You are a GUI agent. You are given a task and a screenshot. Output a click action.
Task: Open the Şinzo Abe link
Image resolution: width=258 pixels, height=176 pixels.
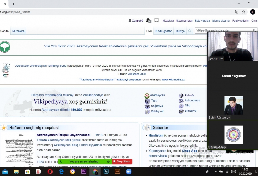click(190, 151)
